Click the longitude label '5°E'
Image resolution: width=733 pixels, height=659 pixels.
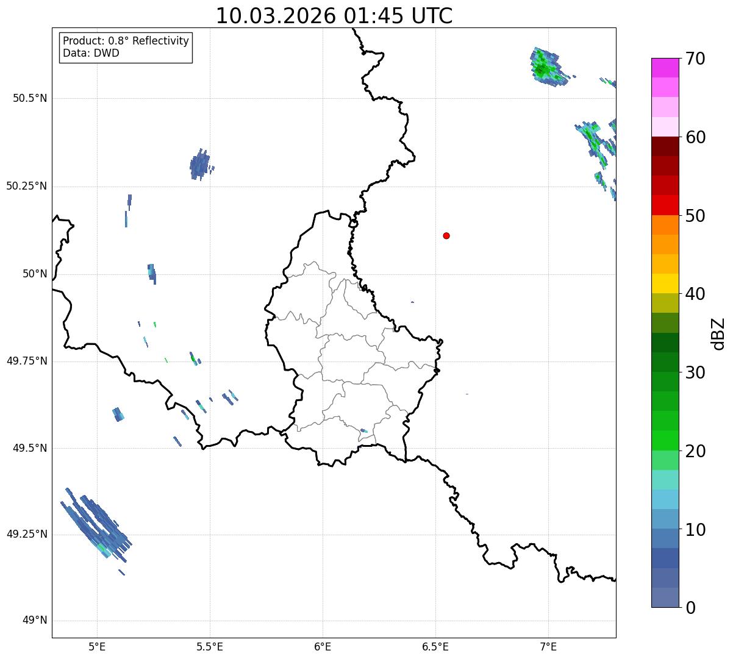(x=97, y=646)
